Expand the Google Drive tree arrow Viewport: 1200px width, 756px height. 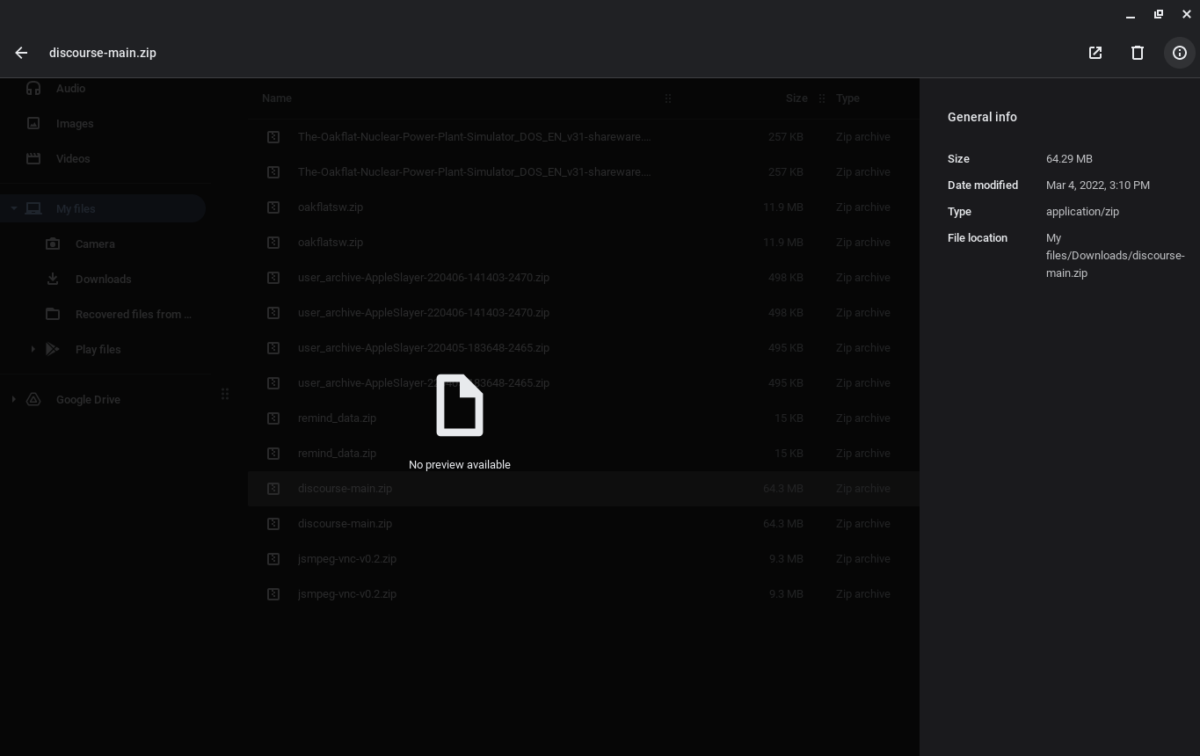pyautogui.click(x=14, y=399)
